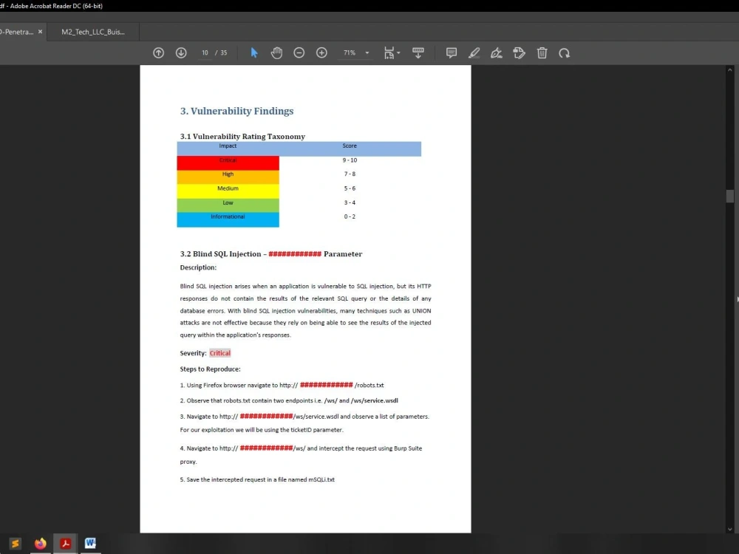Viewport: 739px width, 554px height.
Task: Open Firefox from the taskbar
Action: 41,543
